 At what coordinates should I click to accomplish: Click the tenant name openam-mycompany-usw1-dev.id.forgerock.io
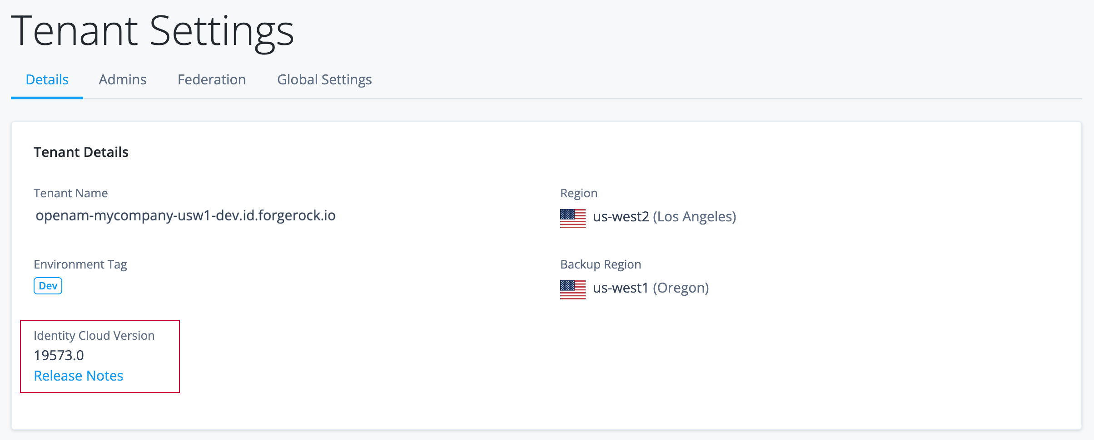click(x=185, y=215)
